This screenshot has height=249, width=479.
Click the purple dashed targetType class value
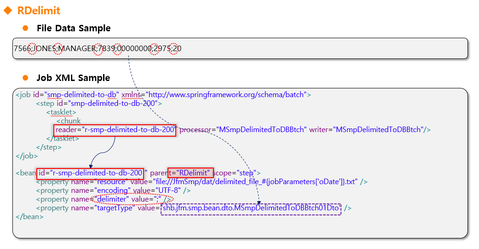coord(251,208)
